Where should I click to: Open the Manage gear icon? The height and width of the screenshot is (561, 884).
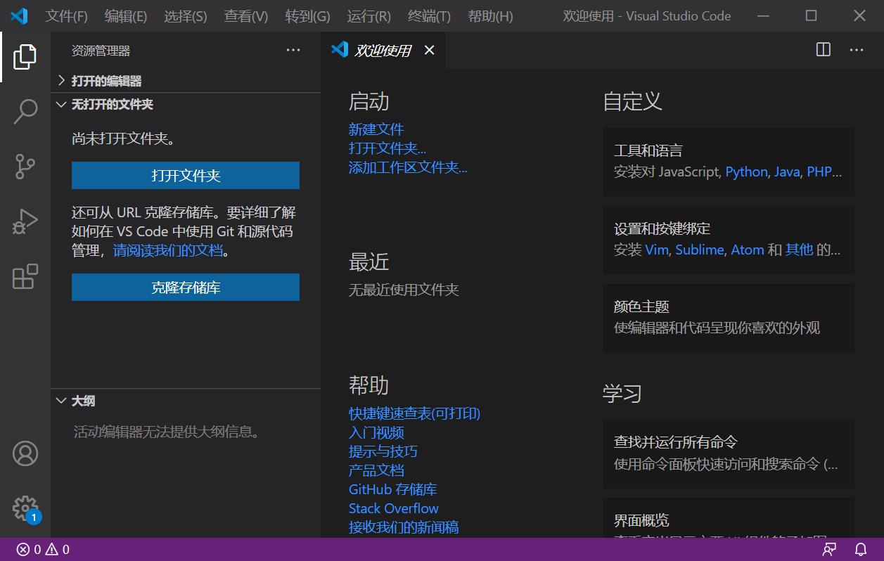[25, 508]
